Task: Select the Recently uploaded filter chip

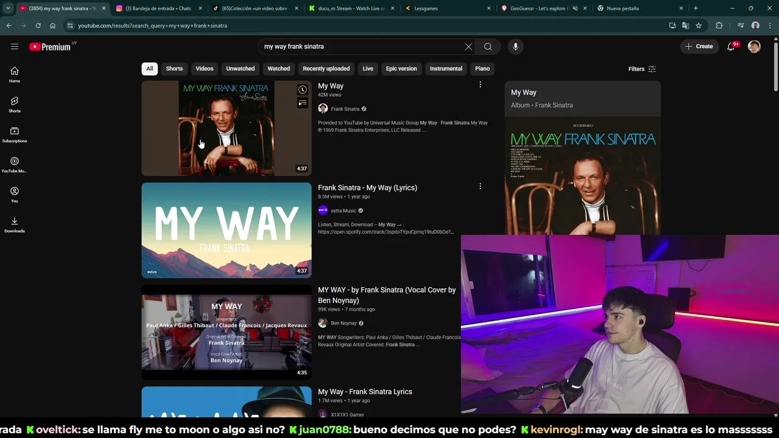Action: [326, 69]
